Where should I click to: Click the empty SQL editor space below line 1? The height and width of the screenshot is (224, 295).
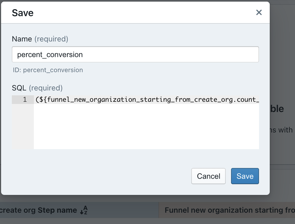146,127
